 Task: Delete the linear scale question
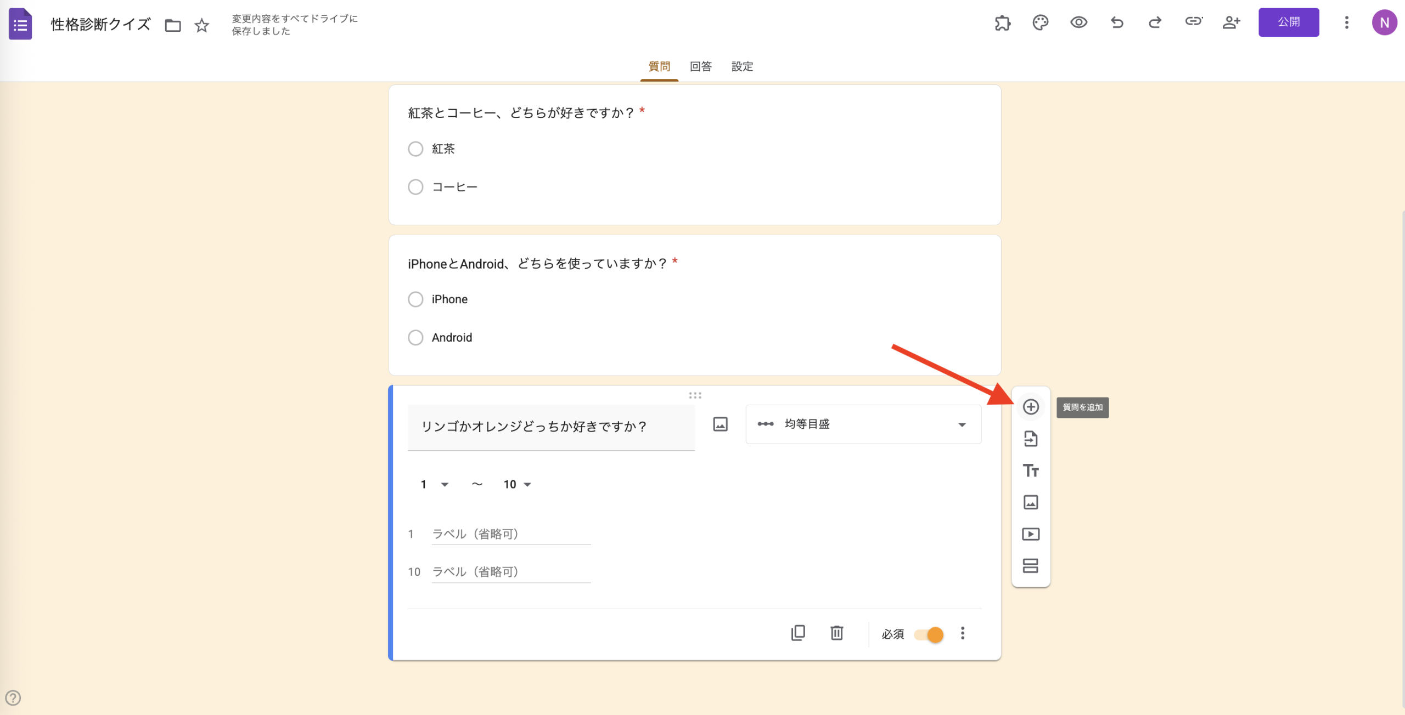tap(836, 633)
